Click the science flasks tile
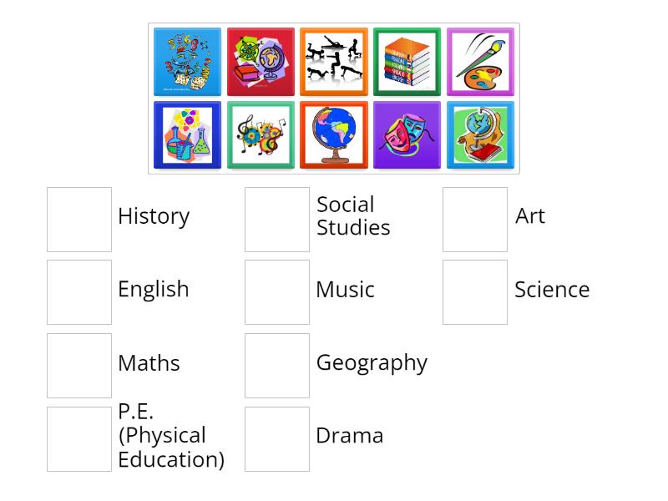Screen dimensions: 668x501 (187, 134)
